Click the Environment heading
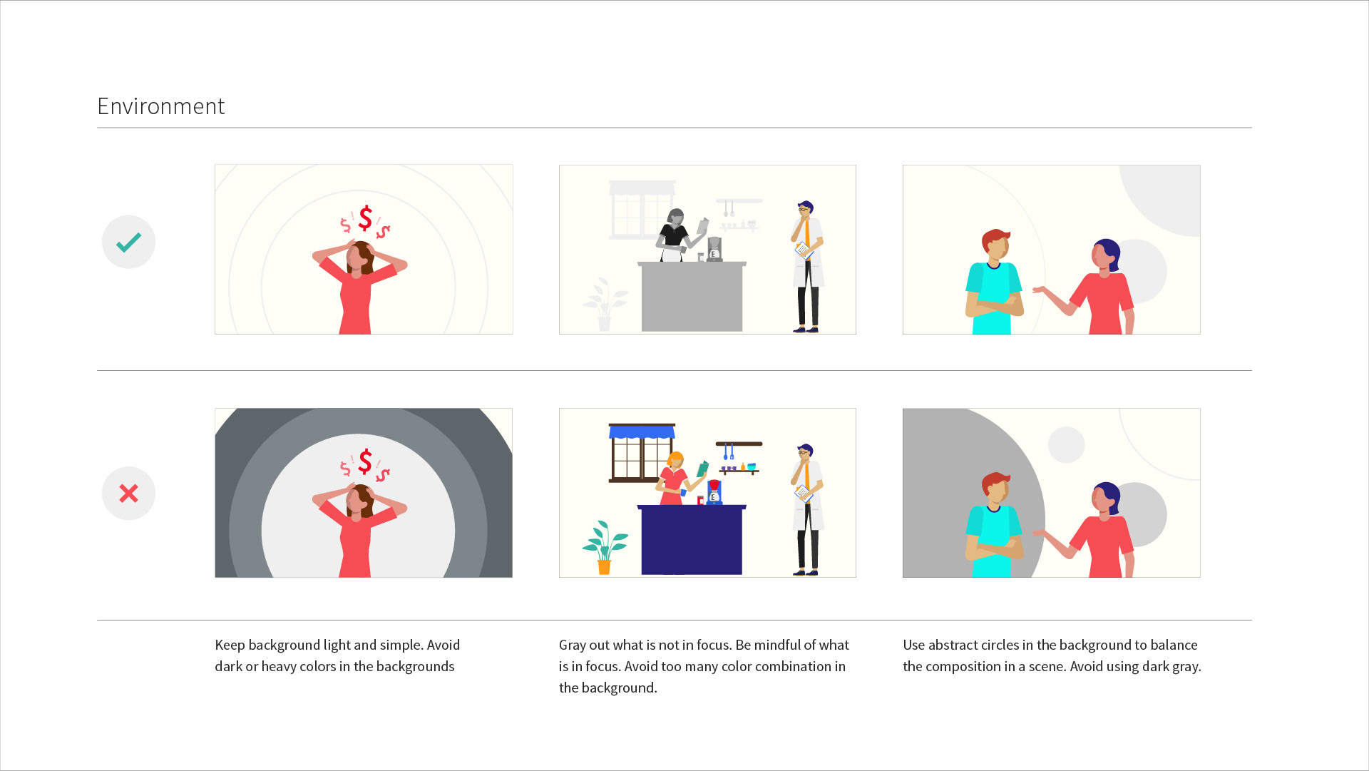Image resolution: width=1369 pixels, height=771 pixels. point(161,106)
